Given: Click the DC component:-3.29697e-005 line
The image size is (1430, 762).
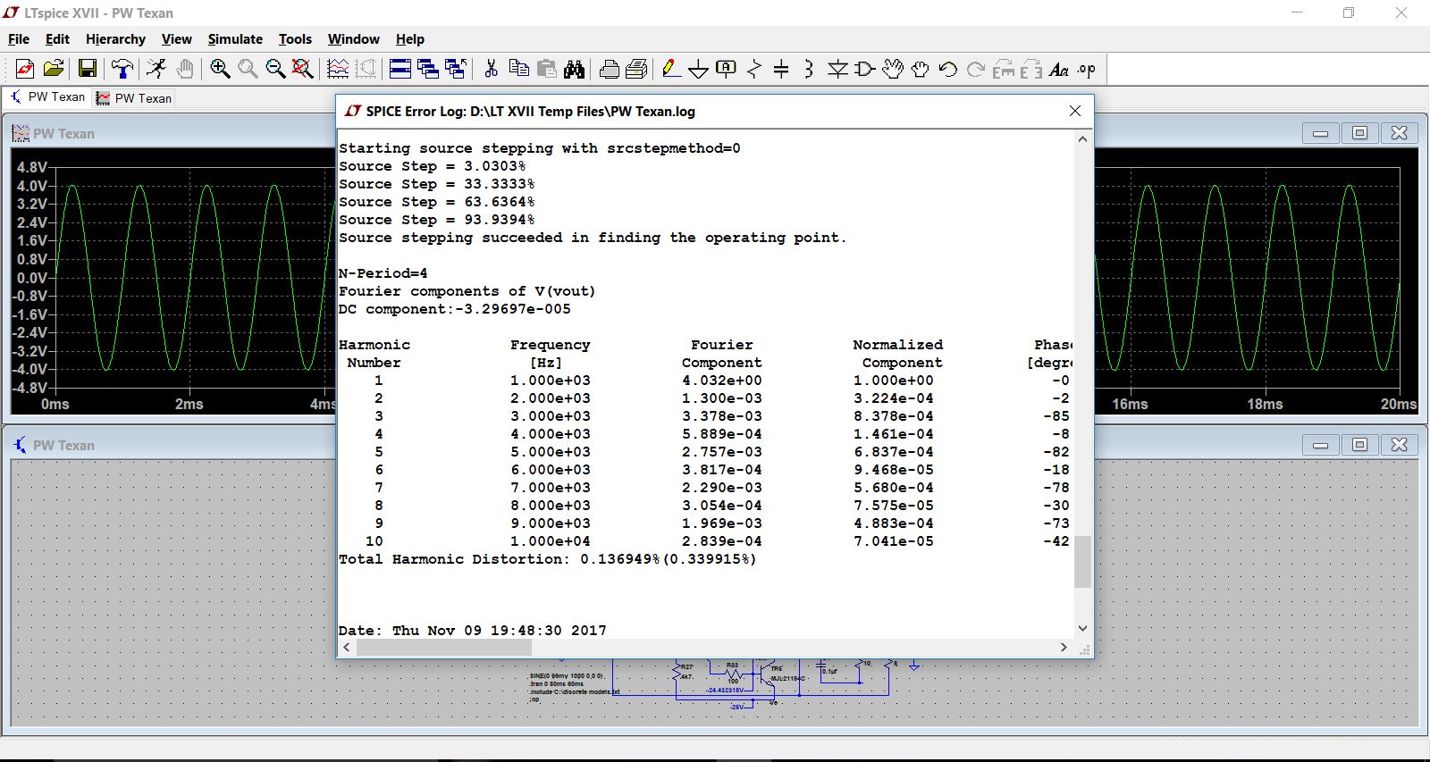Looking at the screenshot, I should coord(454,309).
